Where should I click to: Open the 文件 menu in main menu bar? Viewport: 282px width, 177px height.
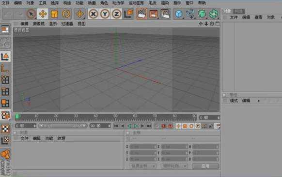pos(5,3)
